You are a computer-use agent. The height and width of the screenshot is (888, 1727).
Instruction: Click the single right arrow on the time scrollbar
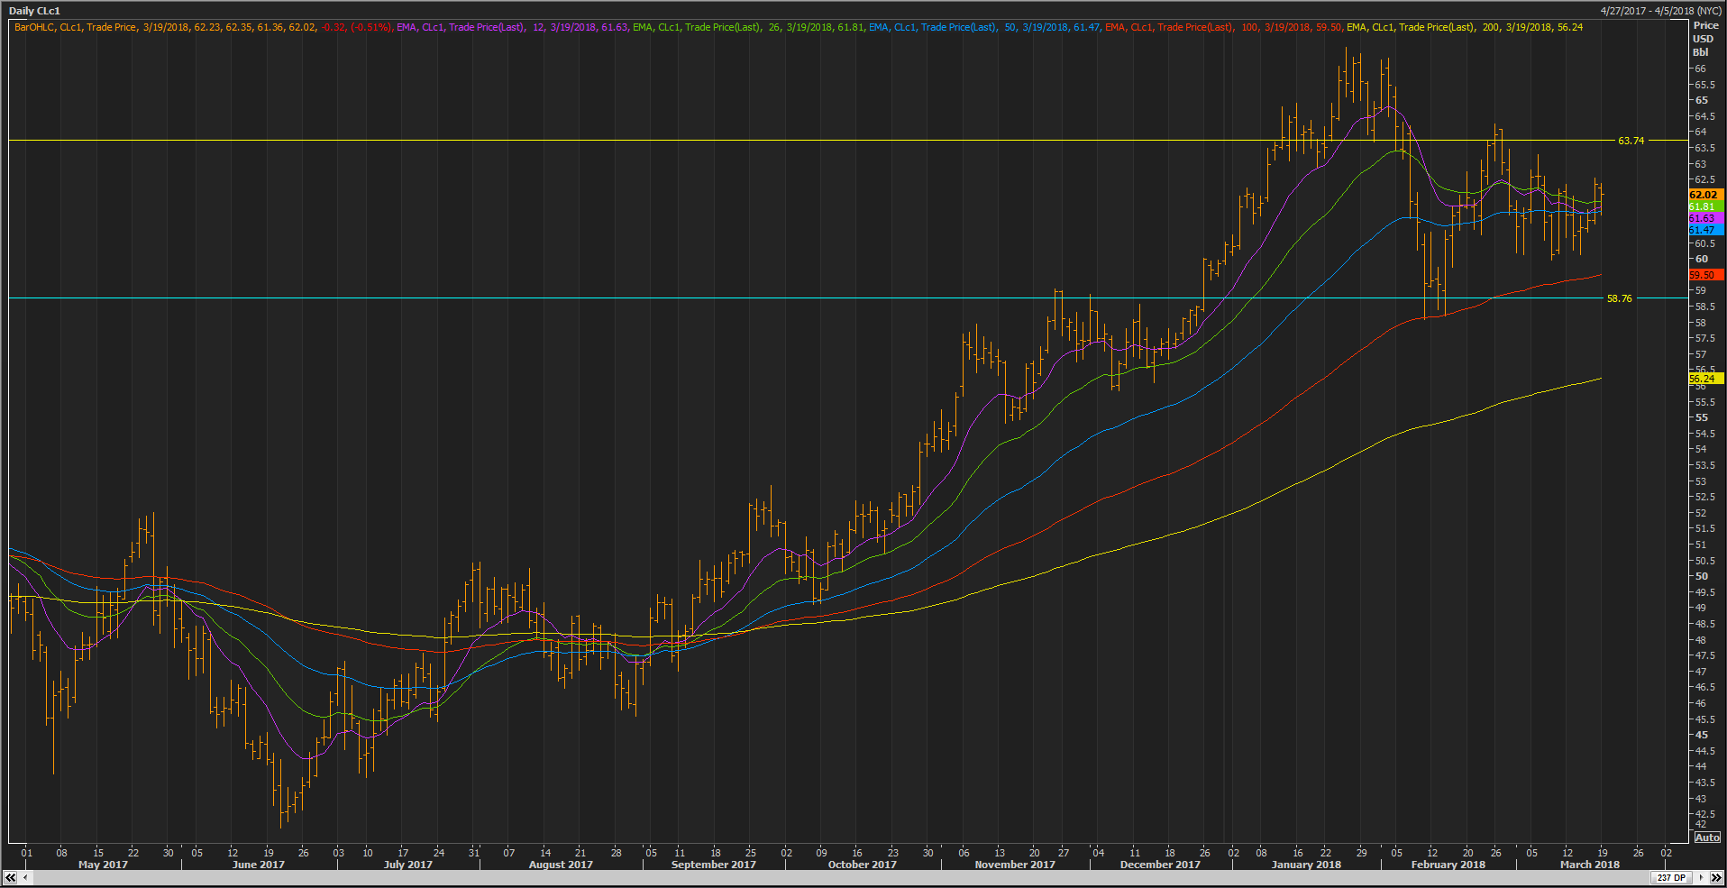pos(1701,877)
